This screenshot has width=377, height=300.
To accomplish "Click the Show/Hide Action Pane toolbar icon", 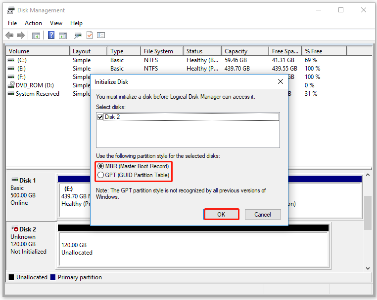I will coord(63,36).
